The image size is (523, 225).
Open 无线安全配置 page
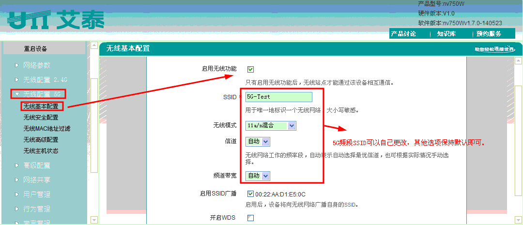coord(41,117)
